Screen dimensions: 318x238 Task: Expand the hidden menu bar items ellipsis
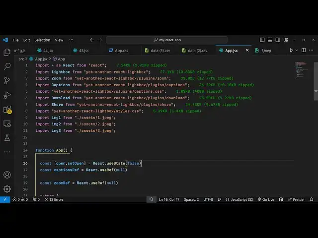click(x=71, y=40)
